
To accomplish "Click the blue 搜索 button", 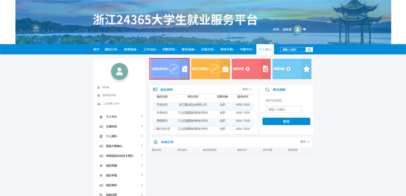I will click(x=286, y=122).
